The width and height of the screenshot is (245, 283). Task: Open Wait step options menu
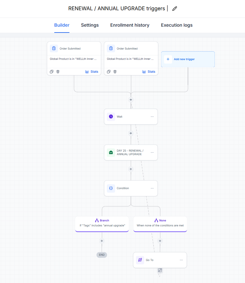pyautogui.click(x=152, y=117)
